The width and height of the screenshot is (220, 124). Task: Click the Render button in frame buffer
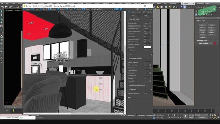click(x=148, y=9)
